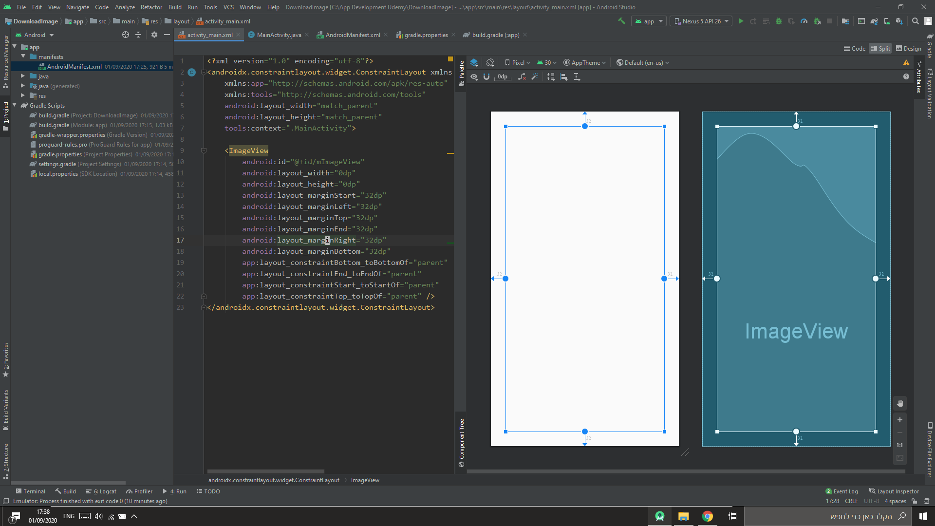Screen dimensions: 935x526
Task: Open the Logcat tool window
Action: (101, 491)
